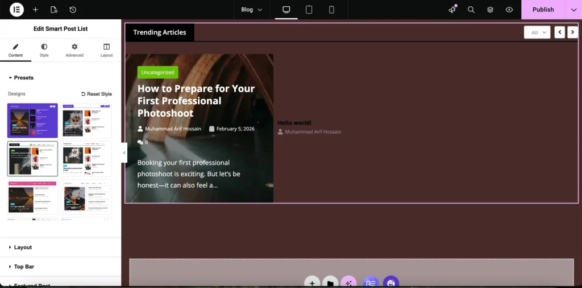Collapse the editor panel arrow handle
The height and width of the screenshot is (288, 582).
(x=124, y=153)
